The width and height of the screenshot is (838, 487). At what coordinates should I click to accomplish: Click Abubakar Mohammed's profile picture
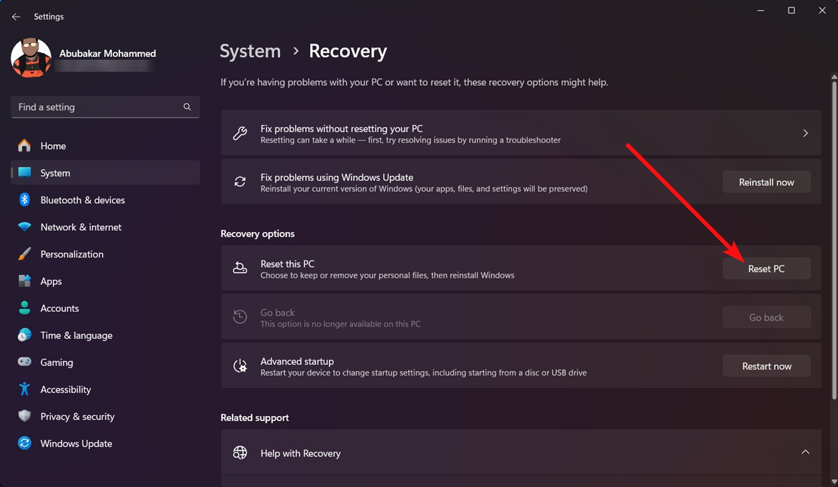[31, 58]
